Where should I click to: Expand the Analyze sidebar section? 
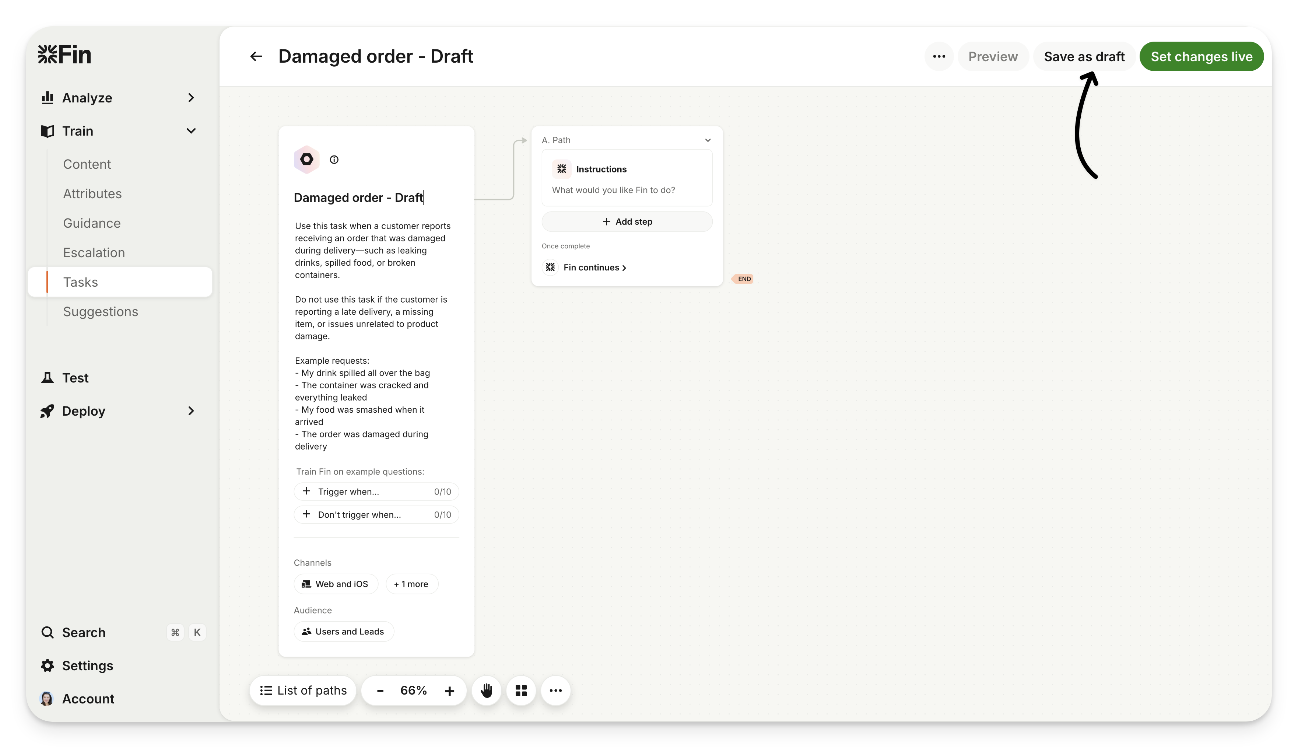190,98
